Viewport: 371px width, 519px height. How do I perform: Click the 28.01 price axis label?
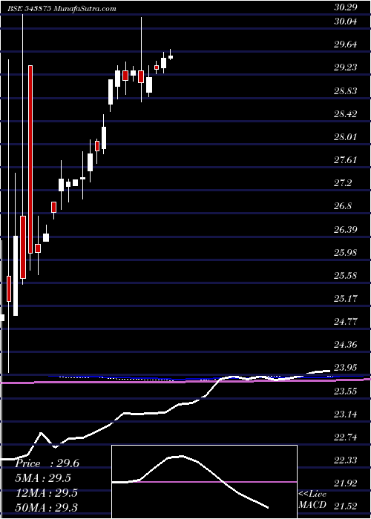(345, 136)
